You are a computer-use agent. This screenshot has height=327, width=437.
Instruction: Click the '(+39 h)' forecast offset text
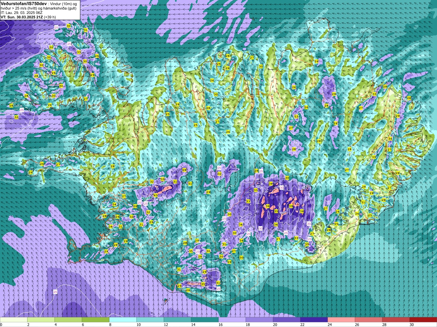click(x=50, y=17)
